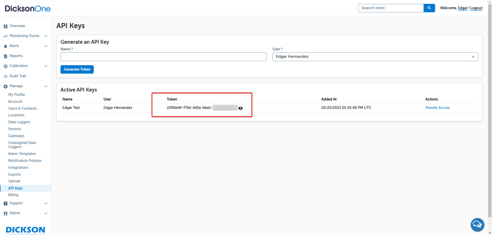Viewport: 492px width, 235px height.
Task: Click Revoke Access for Edgar Test
Action: tap(437, 108)
